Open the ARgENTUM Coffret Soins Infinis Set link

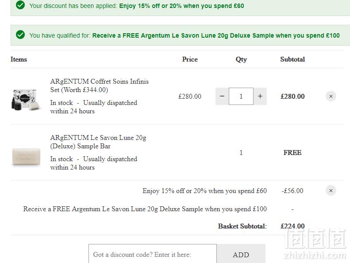[99, 85]
